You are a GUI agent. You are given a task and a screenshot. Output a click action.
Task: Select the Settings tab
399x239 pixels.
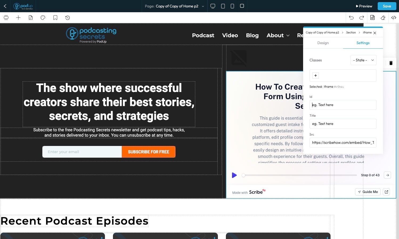(363, 43)
